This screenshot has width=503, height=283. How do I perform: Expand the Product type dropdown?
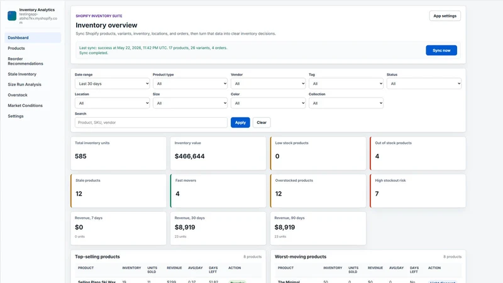click(191, 84)
